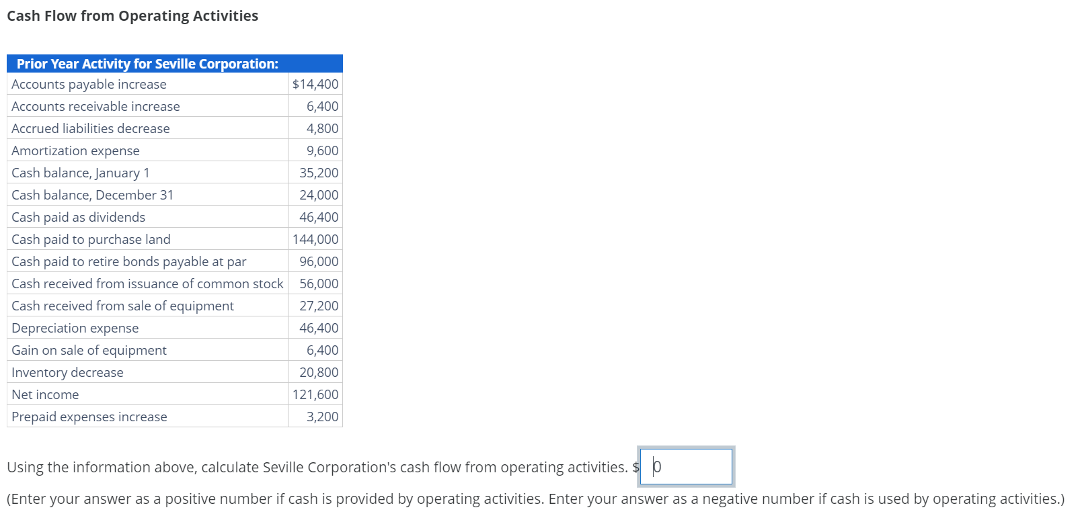Click the 144,000 value cell
The width and height of the screenshot is (1080, 518).
(315, 239)
